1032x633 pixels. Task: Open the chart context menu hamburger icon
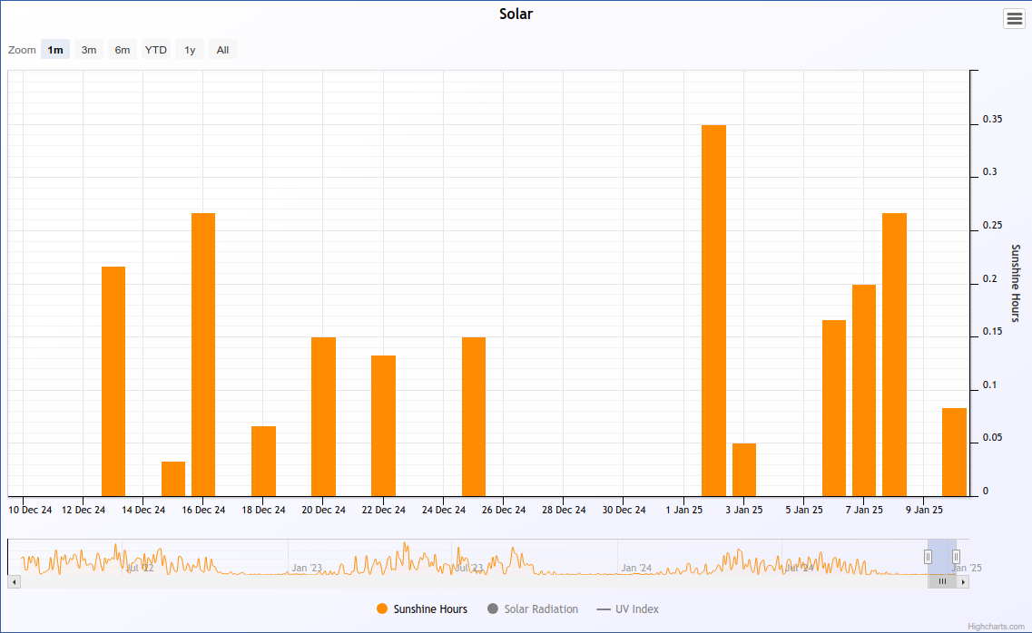click(x=1014, y=19)
